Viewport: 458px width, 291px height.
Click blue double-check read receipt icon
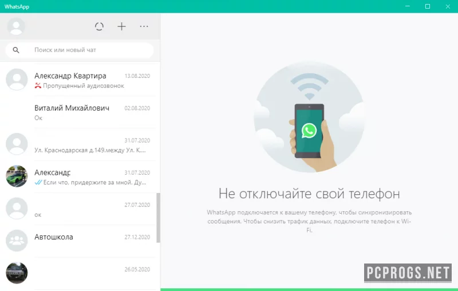point(38,182)
